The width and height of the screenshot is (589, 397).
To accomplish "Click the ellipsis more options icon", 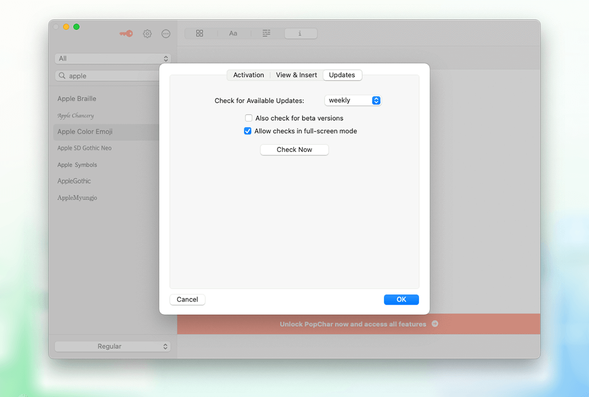I will click(166, 33).
